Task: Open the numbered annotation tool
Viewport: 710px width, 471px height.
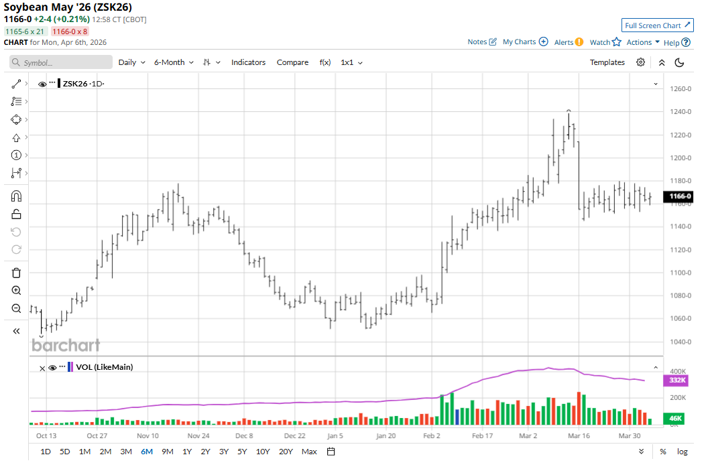Action: click(16, 155)
